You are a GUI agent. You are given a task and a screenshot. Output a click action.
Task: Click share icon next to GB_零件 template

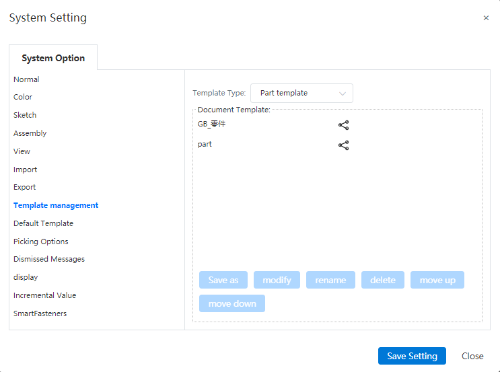point(343,125)
